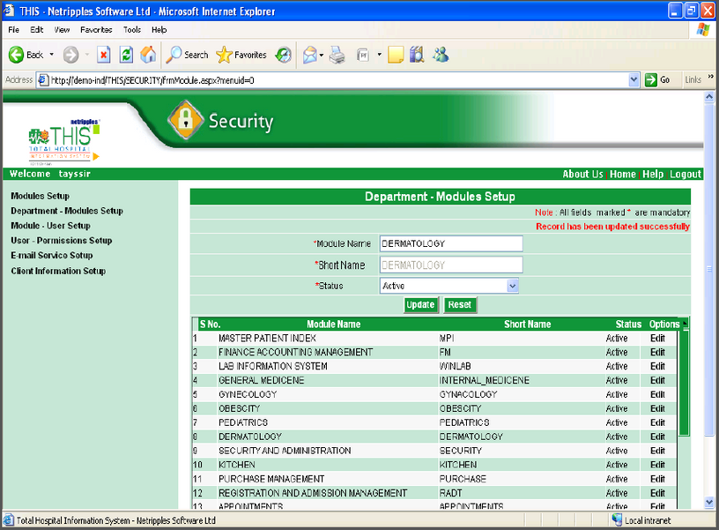Open E-mail Service Setup sidebar link
719x530 pixels.
[x=52, y=256]
